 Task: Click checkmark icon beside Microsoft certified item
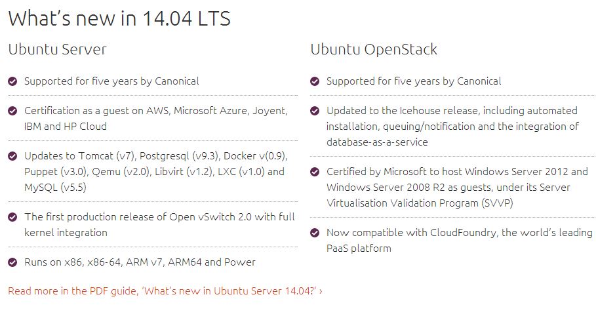click(315, 172)
